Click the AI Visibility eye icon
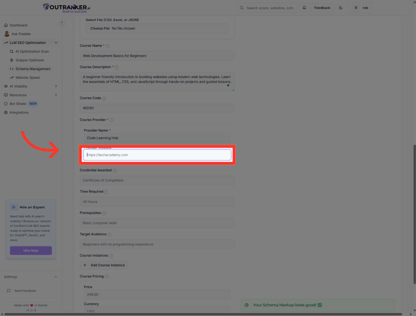Screen dimensions: 416x316 6,86
